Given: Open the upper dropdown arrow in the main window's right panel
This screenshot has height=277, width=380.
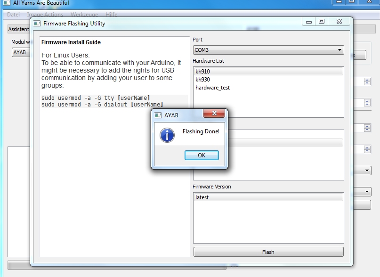Looking at the screenshot, I should click(x=367, y=171).
